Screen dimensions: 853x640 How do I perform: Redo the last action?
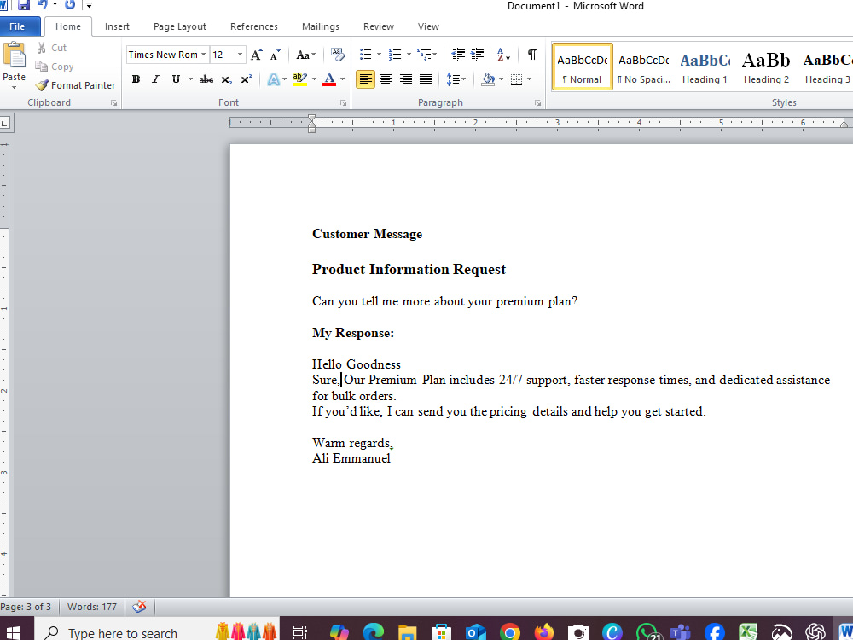coord(70,5)
